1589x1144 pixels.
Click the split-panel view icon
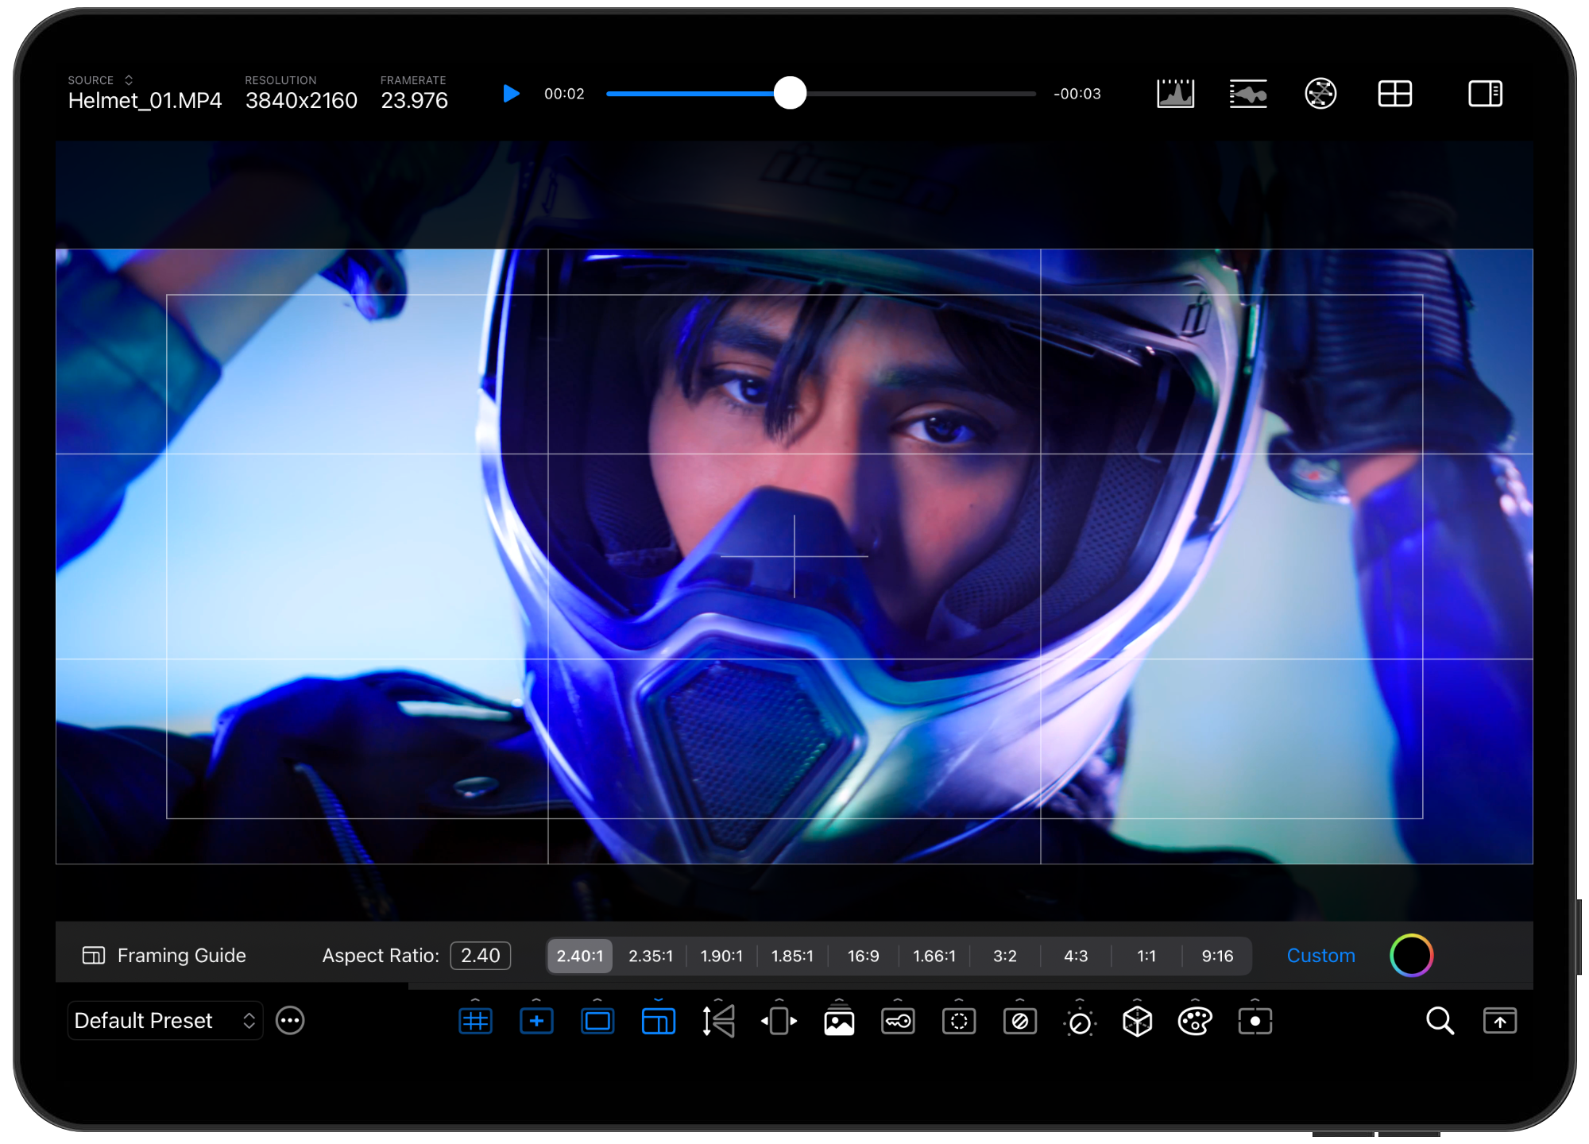(x=1486, y=93)
